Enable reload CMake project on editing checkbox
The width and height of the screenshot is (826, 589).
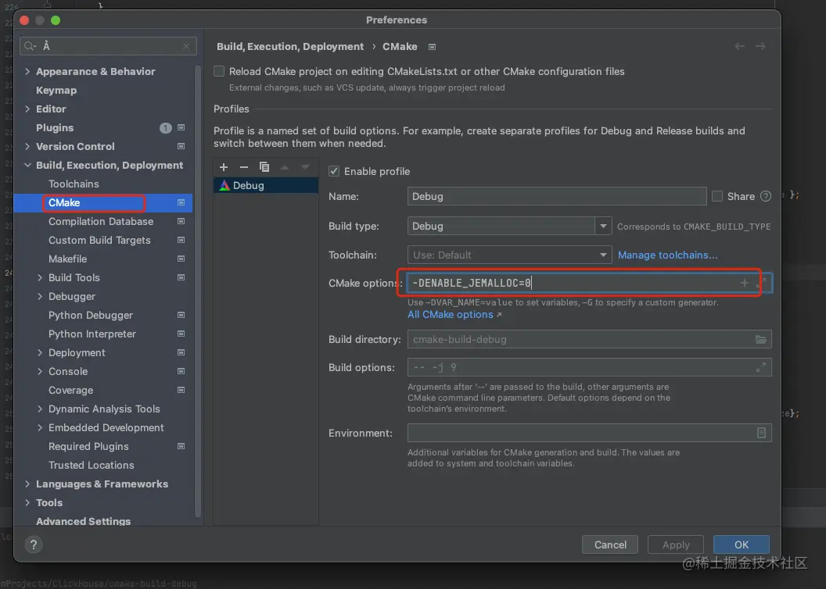pyautogui.click(x=220, y=71)
